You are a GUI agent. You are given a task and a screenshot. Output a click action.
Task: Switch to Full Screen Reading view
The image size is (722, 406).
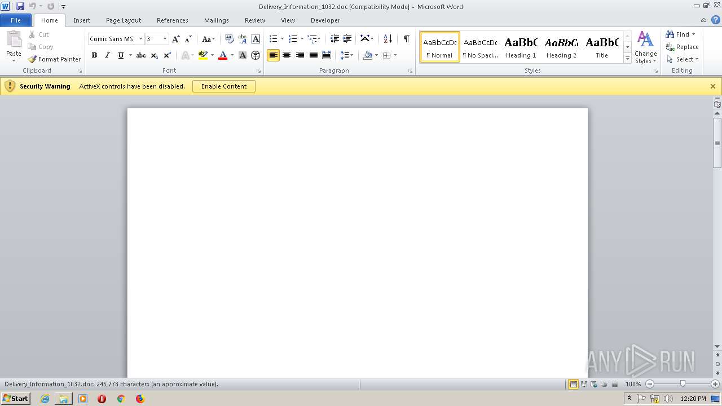[583, 384]
